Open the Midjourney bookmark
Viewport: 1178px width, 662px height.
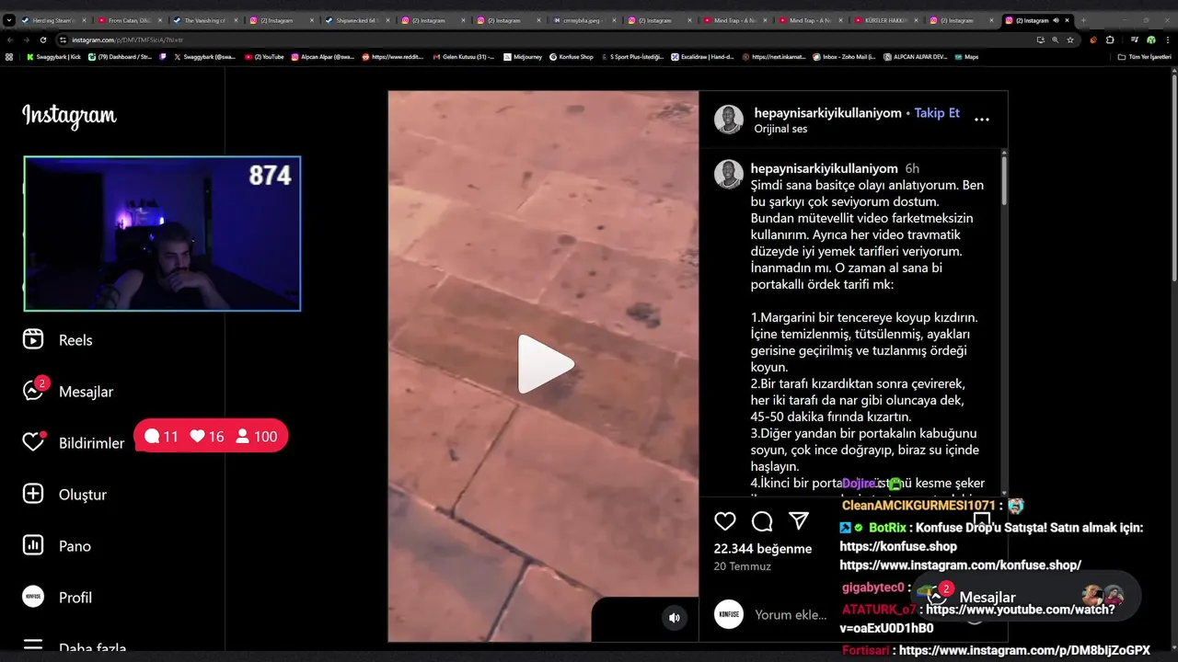point(523,57)
